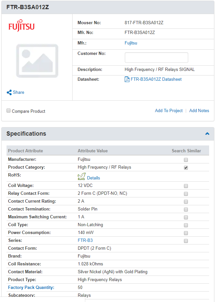Click the Solder Pin value
215x302 pixels.
[88, 209]
